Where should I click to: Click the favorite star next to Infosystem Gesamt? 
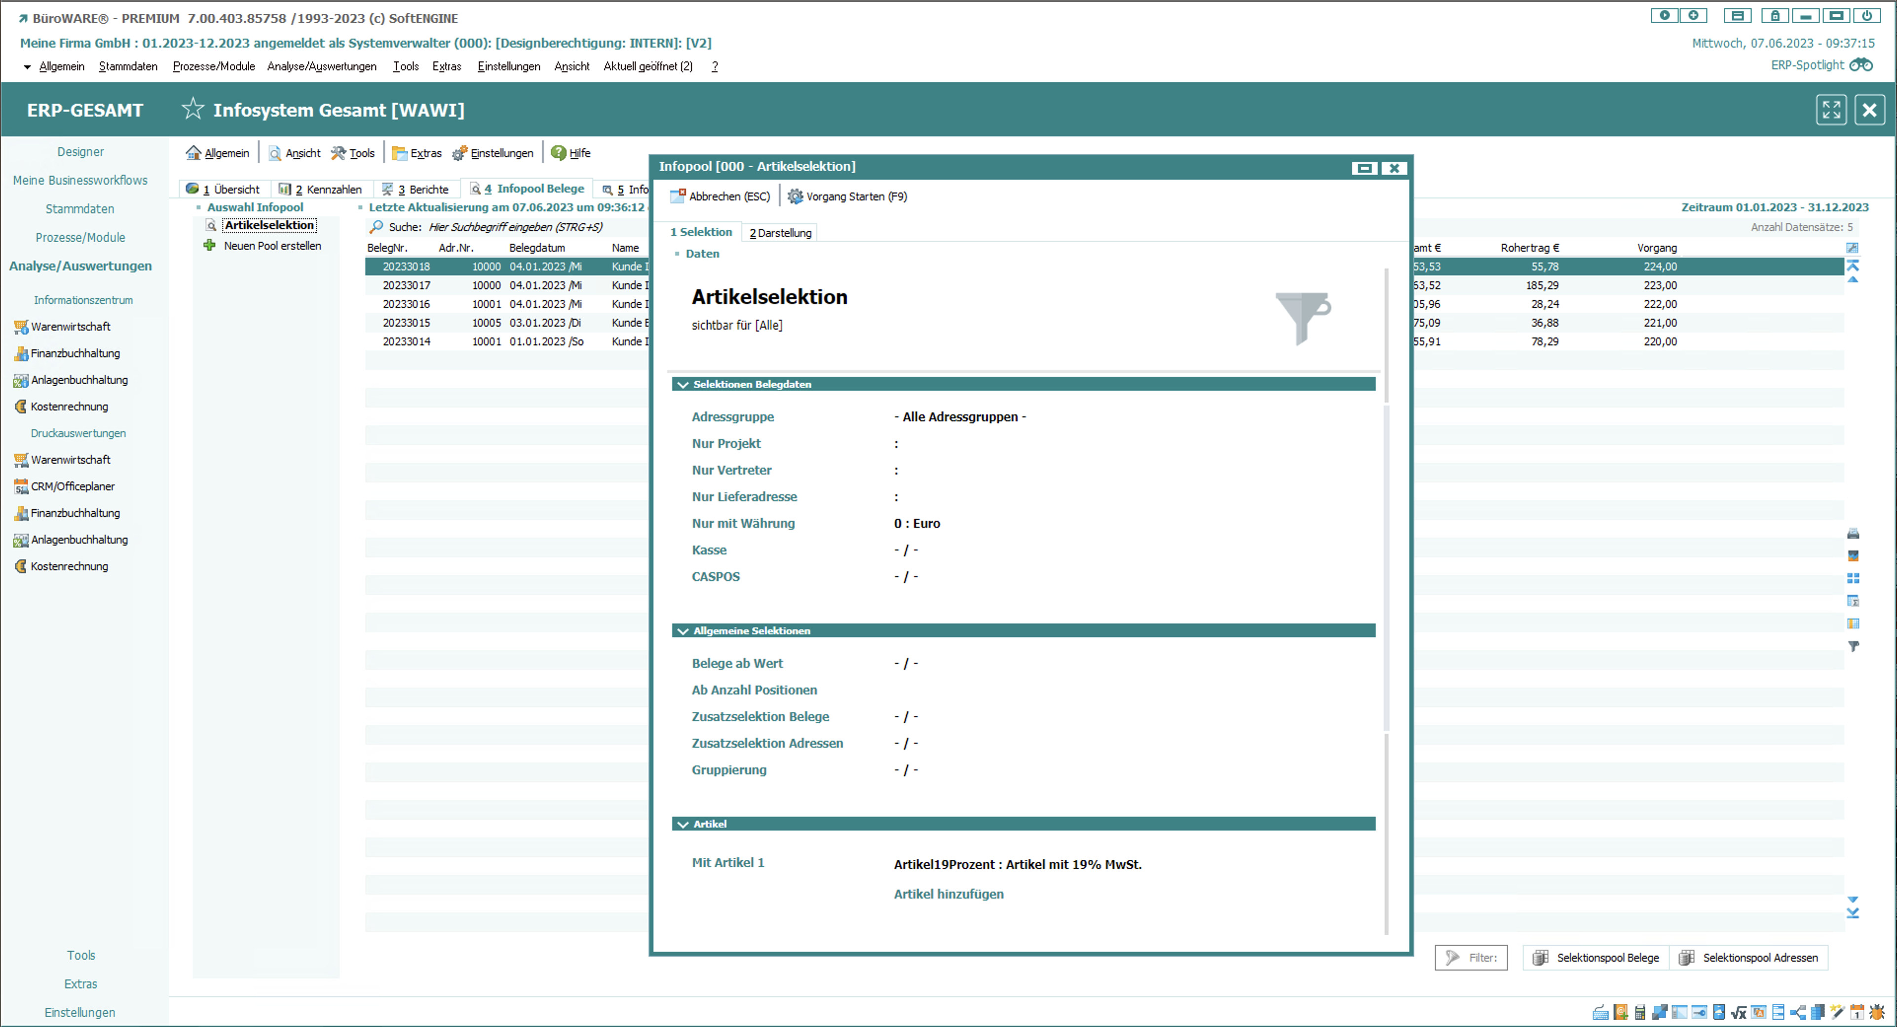tap(192, 109)
